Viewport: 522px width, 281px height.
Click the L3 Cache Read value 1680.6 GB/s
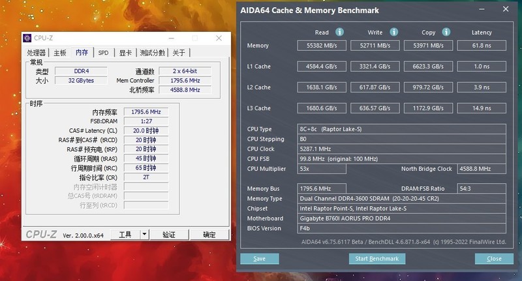coord(322,108)
